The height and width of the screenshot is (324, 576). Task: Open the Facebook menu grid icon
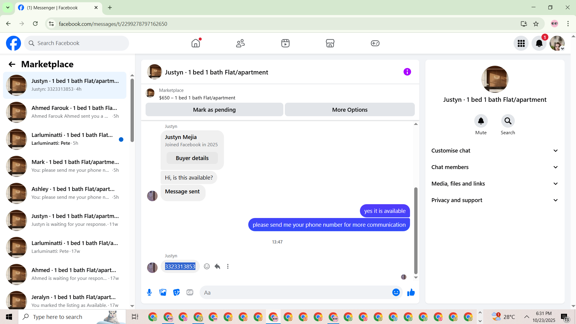point(521,43)
